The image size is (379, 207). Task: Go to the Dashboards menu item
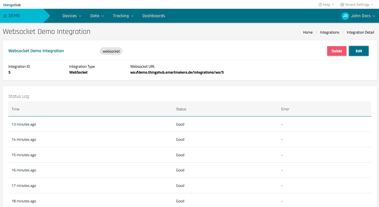click(153, 16)
